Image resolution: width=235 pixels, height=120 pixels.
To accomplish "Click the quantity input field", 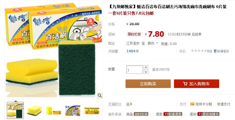I will click(134, 69).
